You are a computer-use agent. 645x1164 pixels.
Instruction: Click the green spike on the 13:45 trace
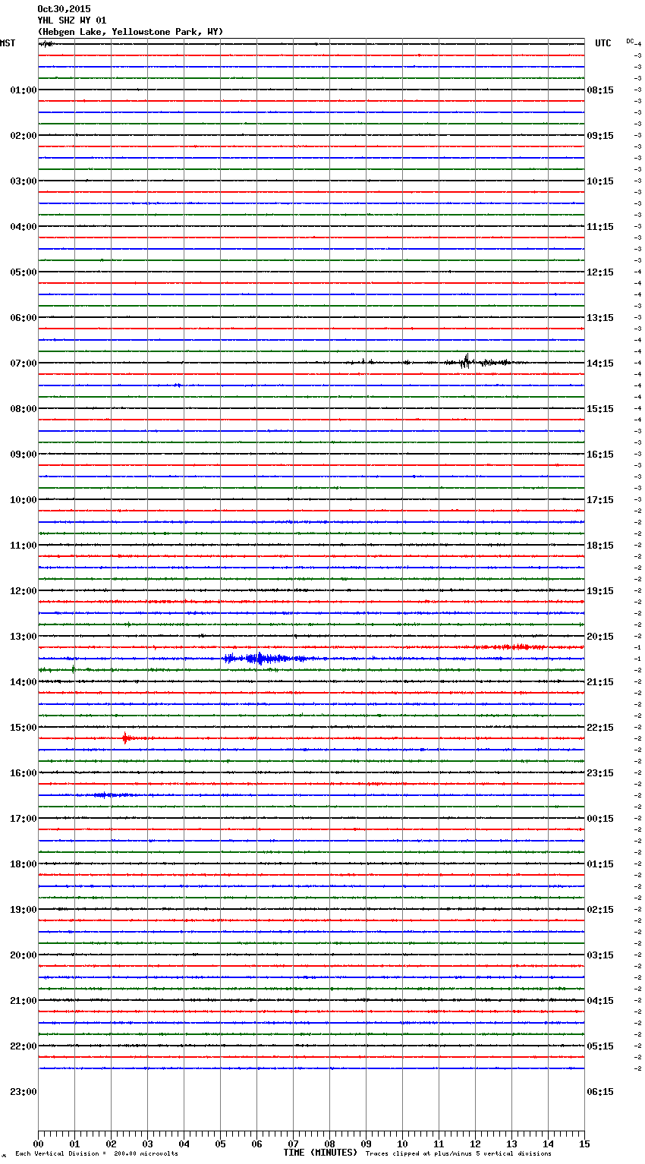pos(74,669)
